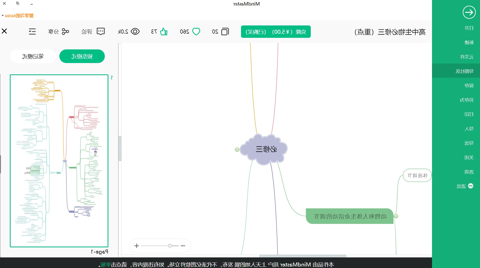Choose 另存为 (Save As) in the sidebar
This screenshot has height=268, width=480.
coord(467,100)
